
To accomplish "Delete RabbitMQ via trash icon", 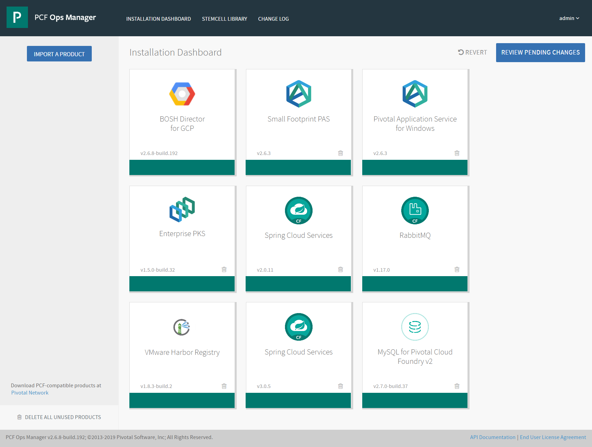I will (x=457, y=269).
